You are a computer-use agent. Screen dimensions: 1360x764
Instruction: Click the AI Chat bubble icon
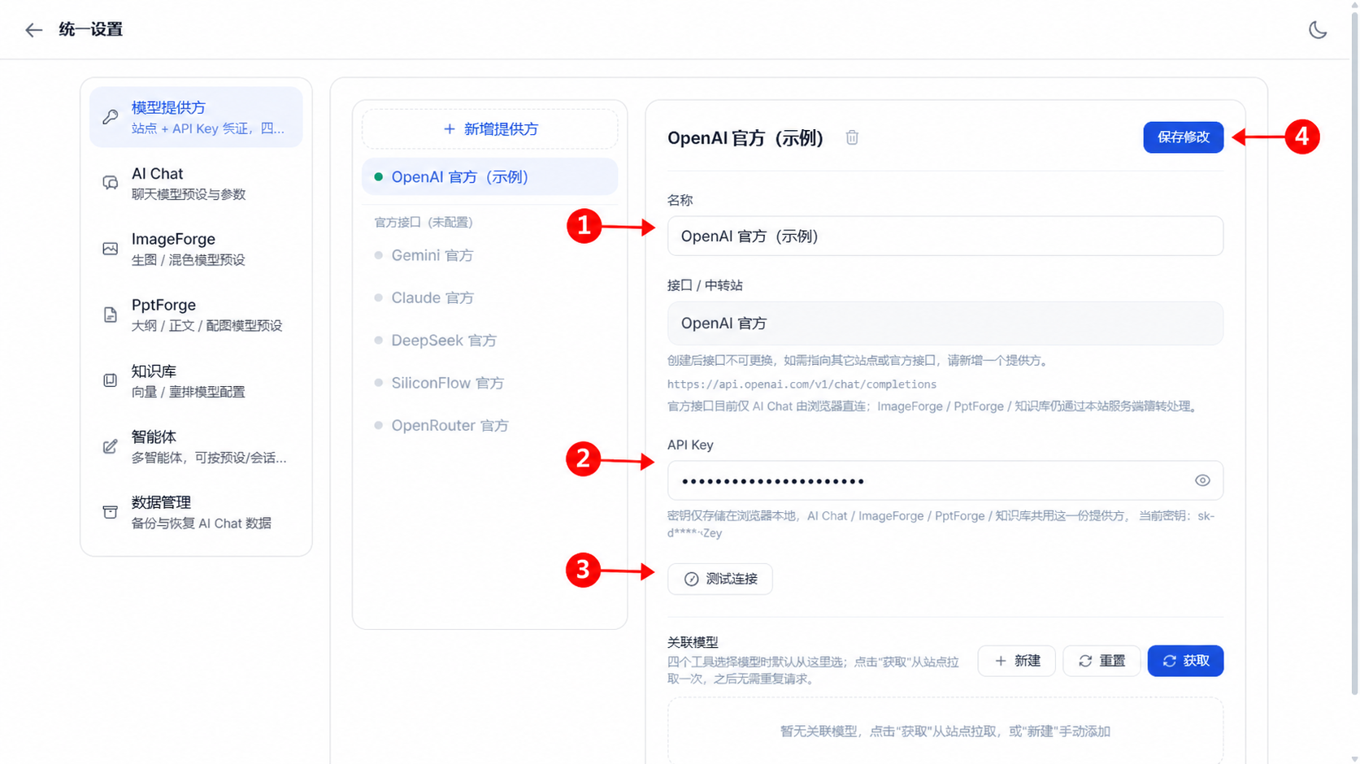111,183
